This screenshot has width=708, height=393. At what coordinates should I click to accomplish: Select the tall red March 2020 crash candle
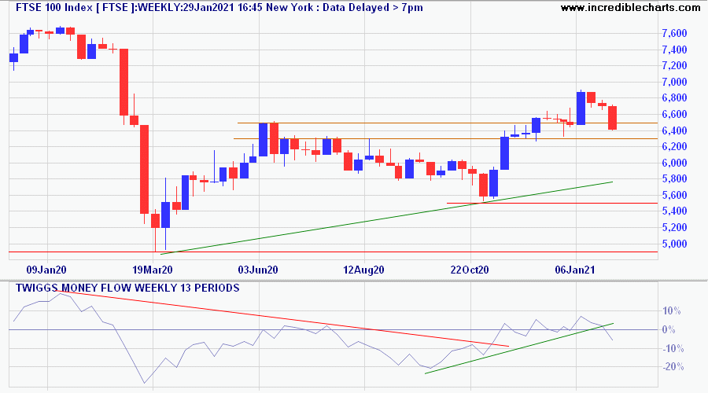(145, 169)
